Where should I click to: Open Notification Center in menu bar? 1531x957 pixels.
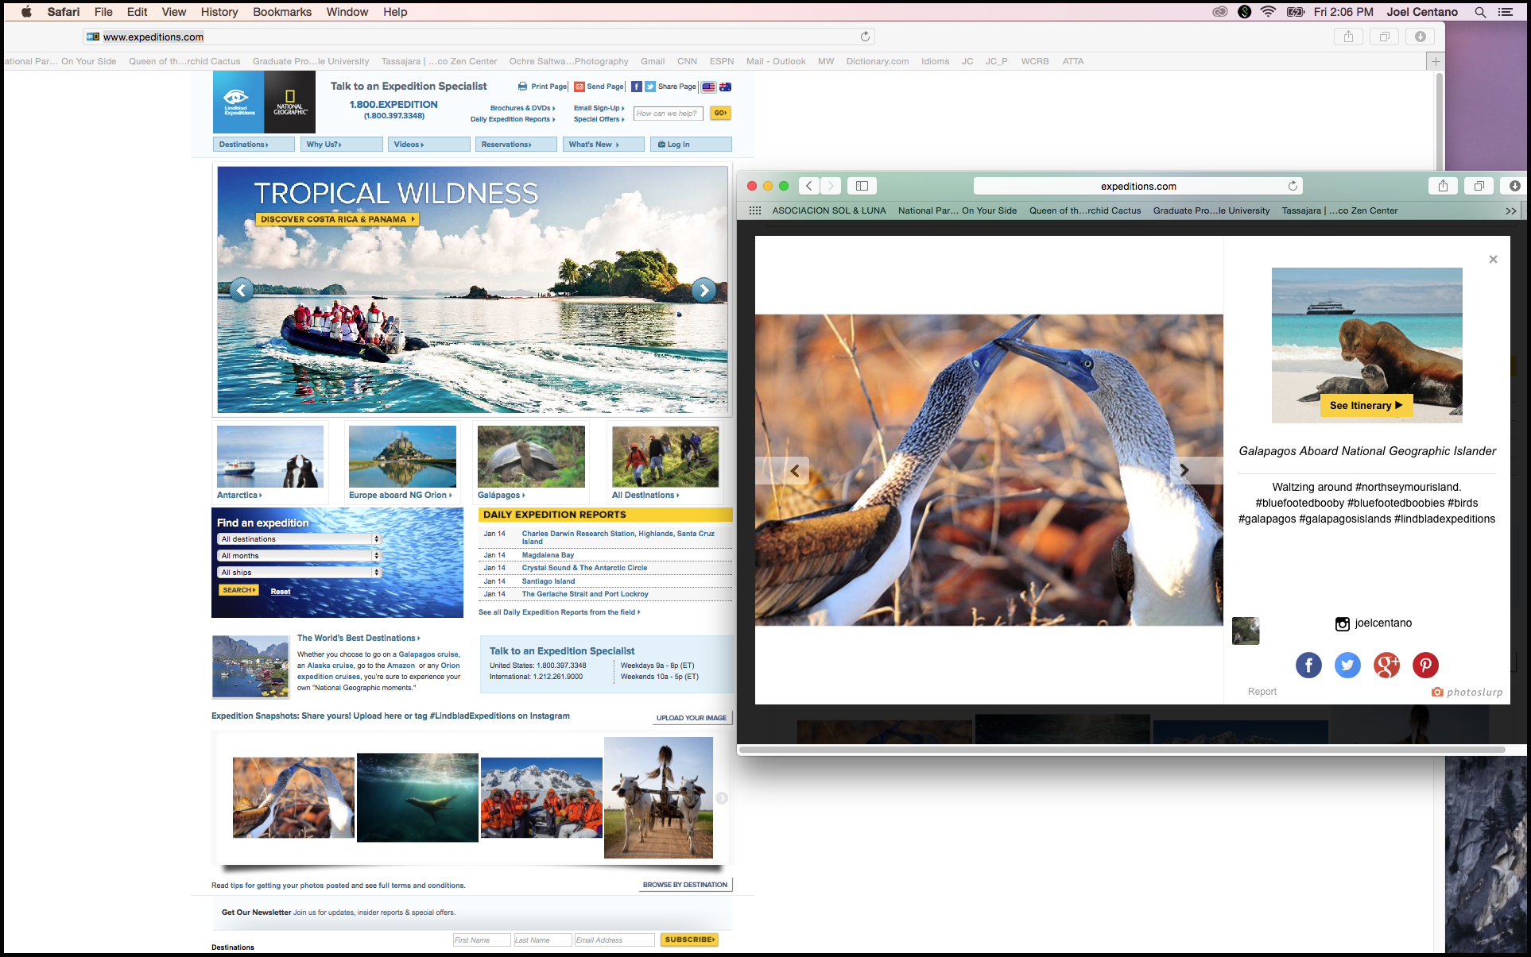tap(1505, 12)
